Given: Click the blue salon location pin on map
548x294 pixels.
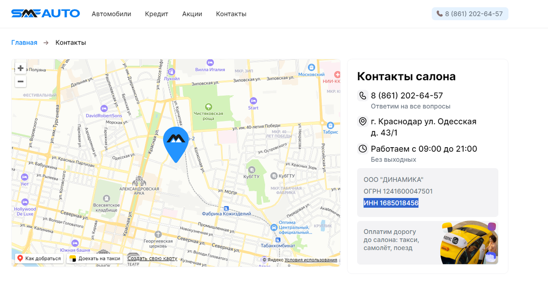Looking at the screenshot, I should click(x=176, y=144).
